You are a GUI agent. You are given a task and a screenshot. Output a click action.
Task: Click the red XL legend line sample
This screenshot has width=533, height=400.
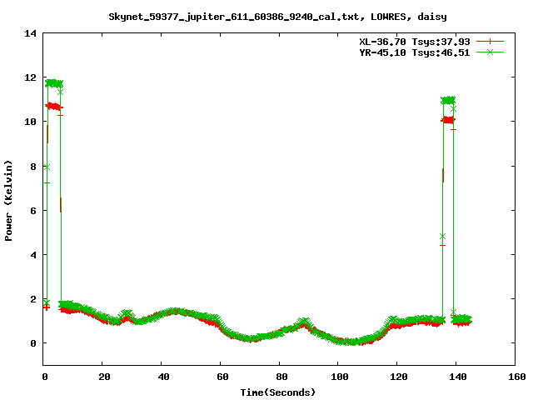490,42
